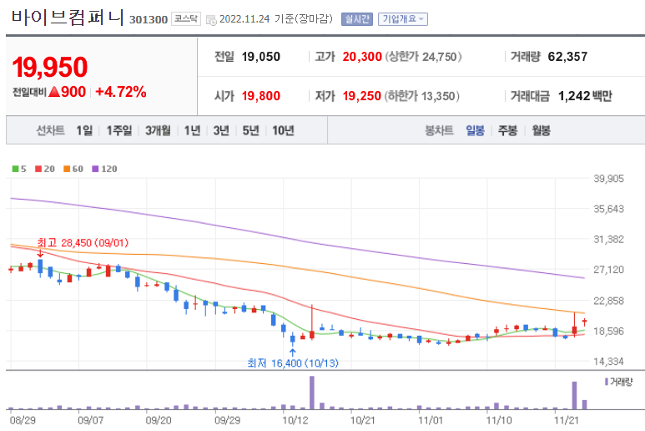Switch to the 3개월 chart range
The height and width of the screenshot is (431, 645).
point(158,130)
